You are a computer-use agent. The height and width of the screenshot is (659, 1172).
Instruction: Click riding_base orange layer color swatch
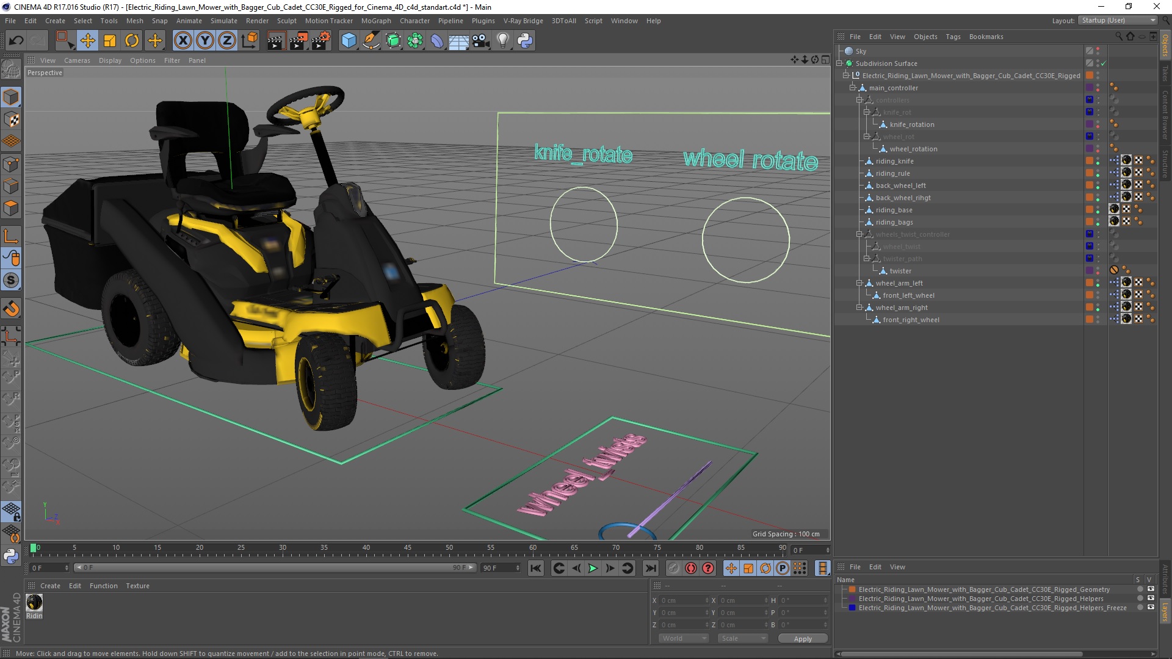click(x=1089, y=210)
